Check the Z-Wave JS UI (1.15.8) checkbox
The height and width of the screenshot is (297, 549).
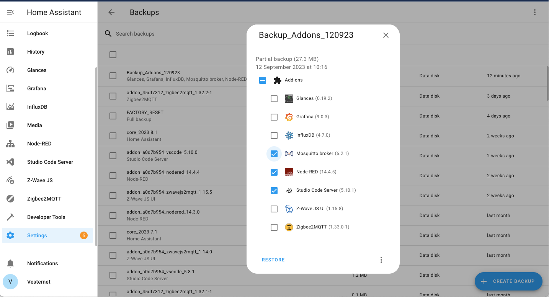[274, 209]
